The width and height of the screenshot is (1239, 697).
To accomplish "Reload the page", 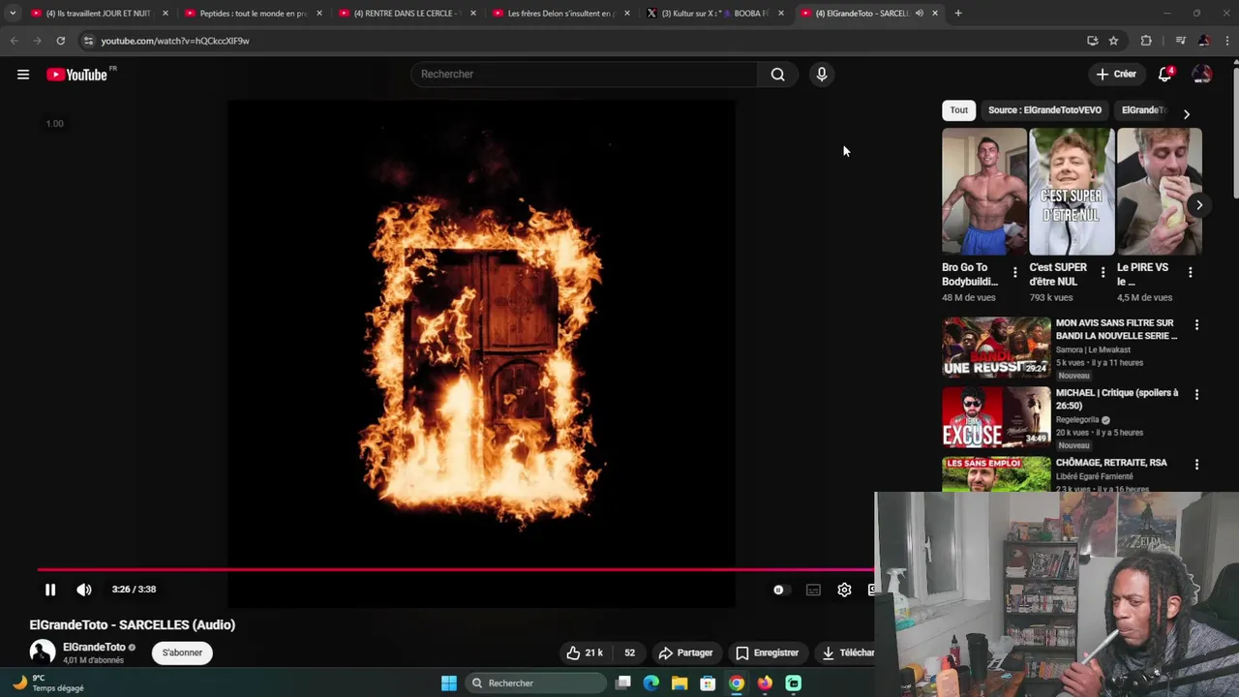I will [60, 41].
